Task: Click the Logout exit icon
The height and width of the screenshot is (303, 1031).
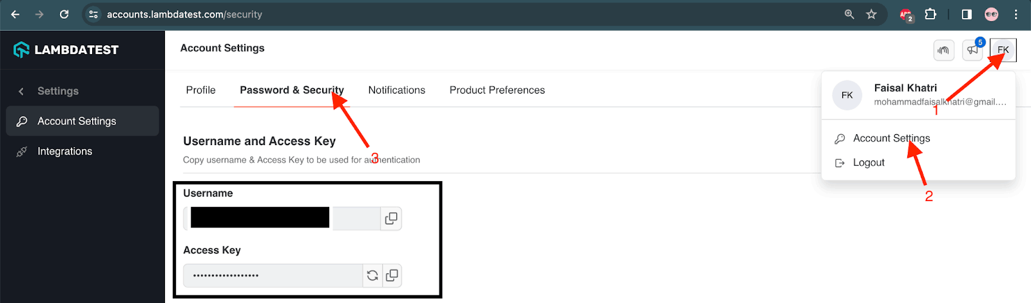Action: click(x=840, y=163)
